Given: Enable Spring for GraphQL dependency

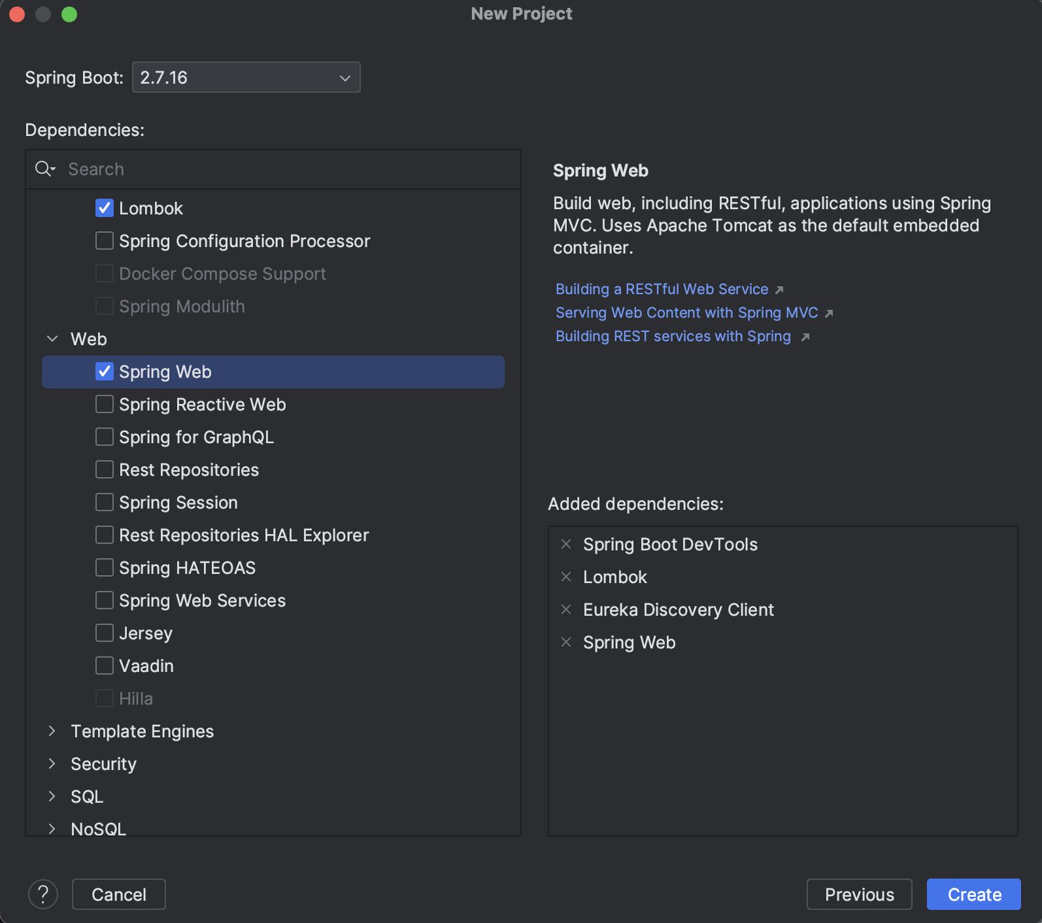Looking at the screenshot, I should click(x=105, y=437).
